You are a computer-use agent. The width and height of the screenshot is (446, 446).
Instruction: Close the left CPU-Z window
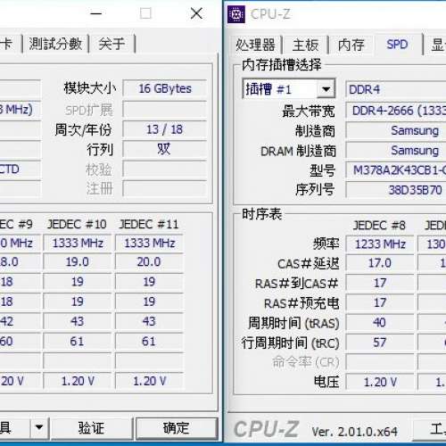[196, 13]
